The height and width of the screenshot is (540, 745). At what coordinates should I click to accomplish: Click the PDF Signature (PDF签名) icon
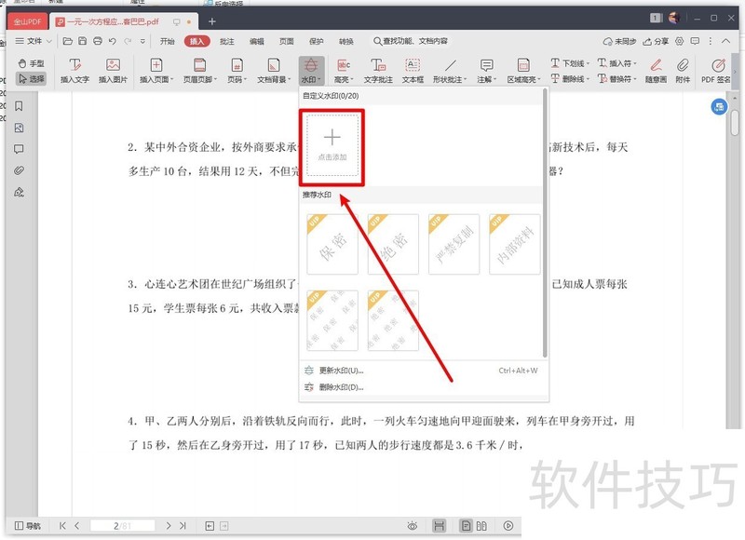point(716,70)
